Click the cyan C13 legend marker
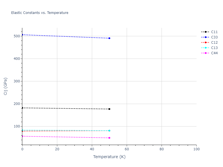This screenshot has width=223, height=167. (205, 48)
